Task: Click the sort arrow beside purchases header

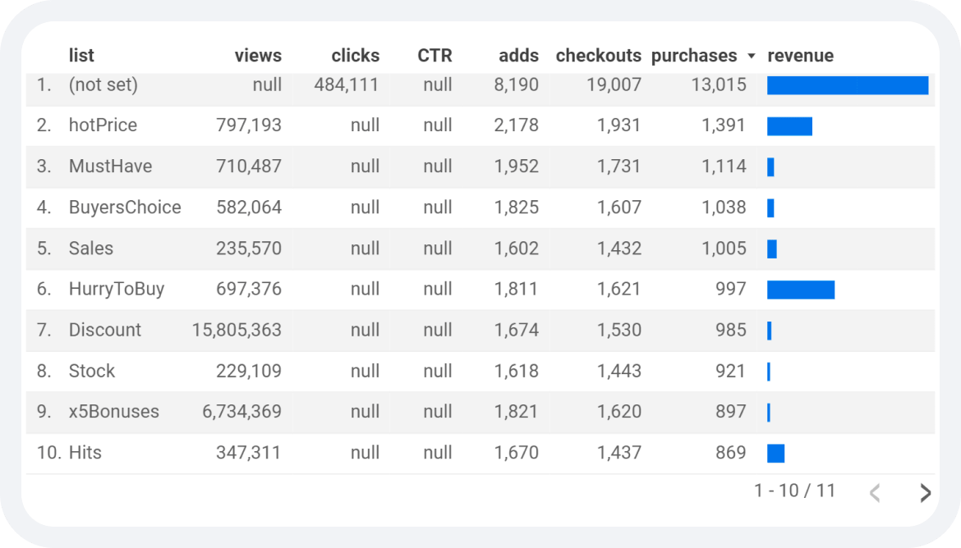Action: click(x=752, y=57)
